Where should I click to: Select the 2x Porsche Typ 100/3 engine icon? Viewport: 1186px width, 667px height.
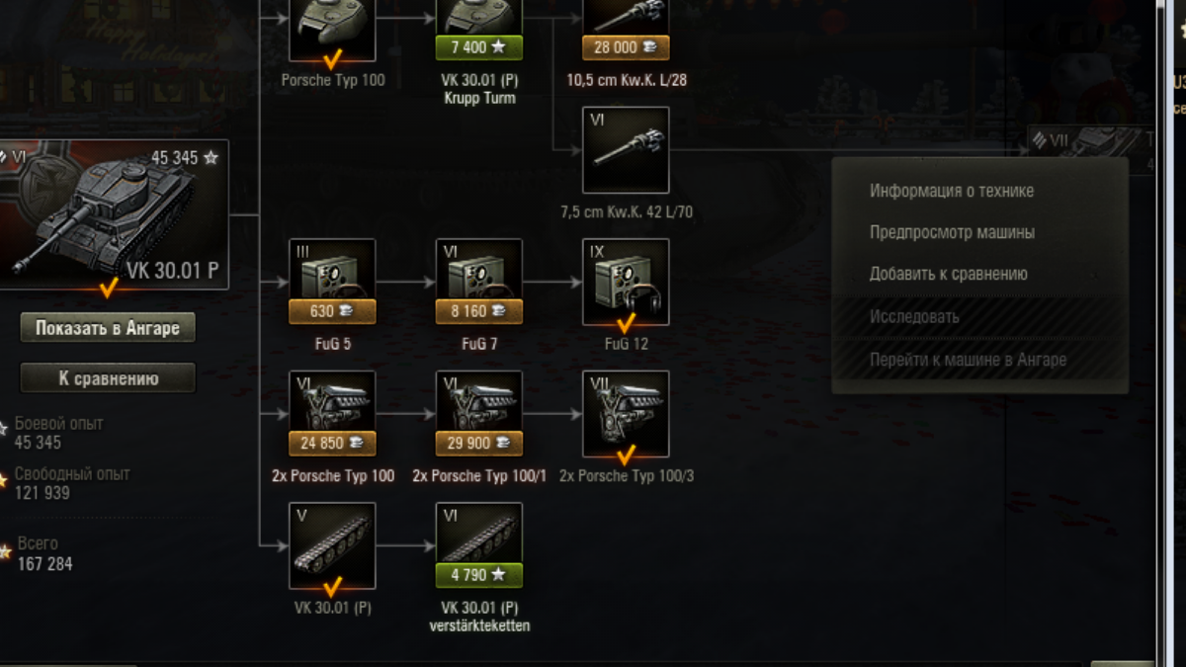coord(626,414)
